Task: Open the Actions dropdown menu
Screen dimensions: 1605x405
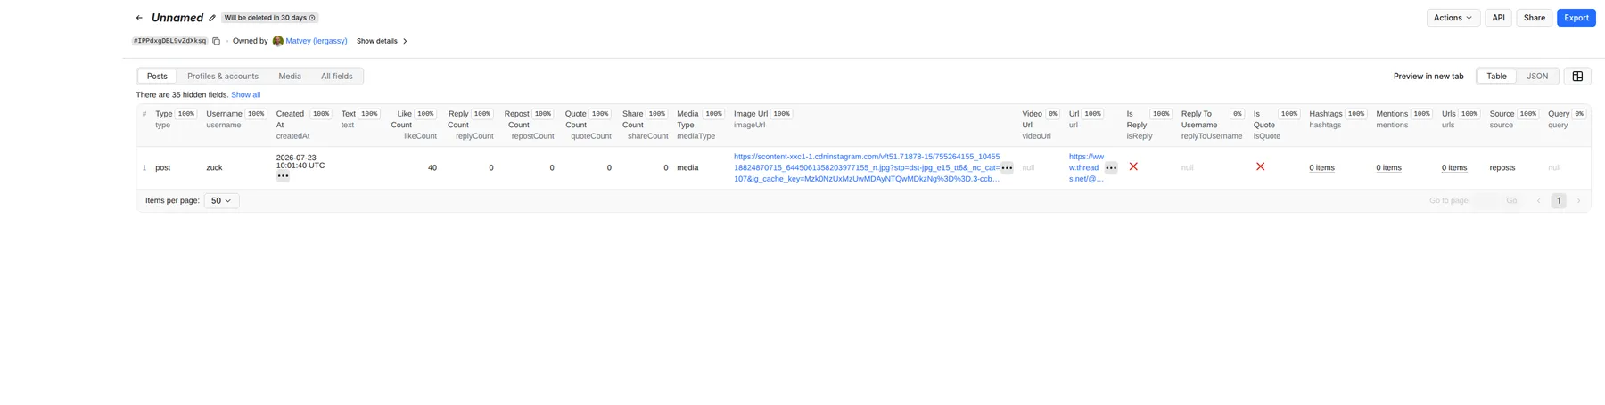Action: tap(1453, 18)
